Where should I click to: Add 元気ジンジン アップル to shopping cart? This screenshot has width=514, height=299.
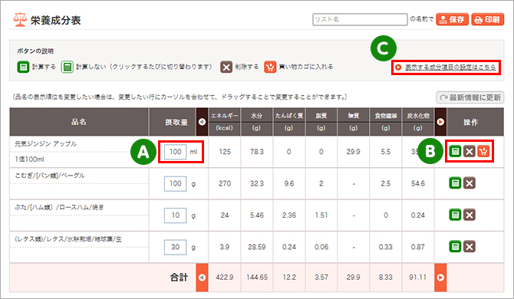pos(483,151)
